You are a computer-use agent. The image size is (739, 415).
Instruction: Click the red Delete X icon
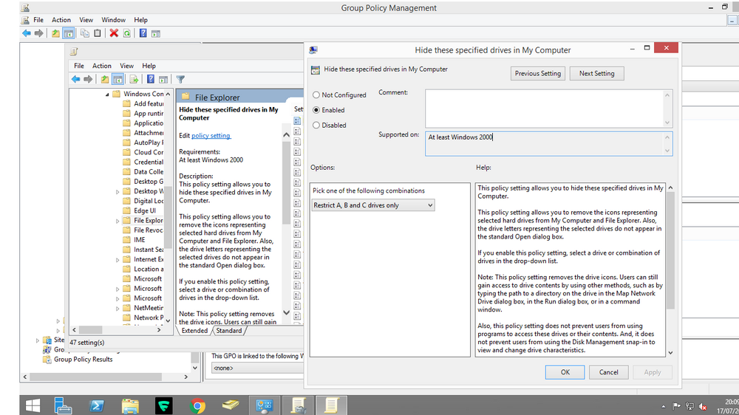tap(114, 33)
